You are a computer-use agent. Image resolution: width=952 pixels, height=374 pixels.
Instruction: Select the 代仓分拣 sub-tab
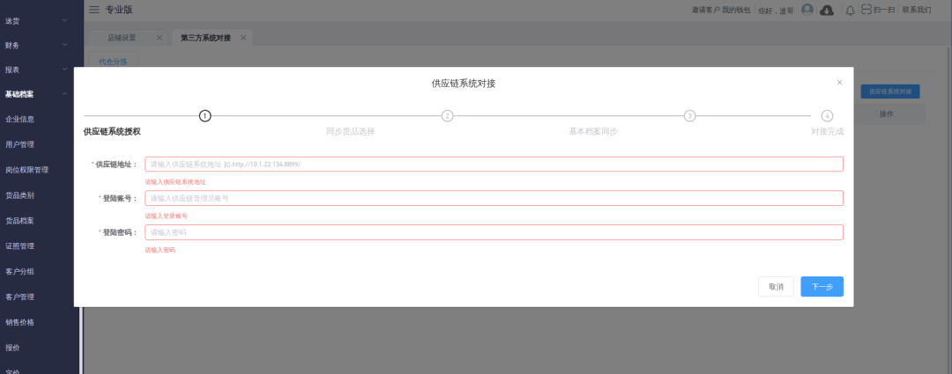[x=113, y=62]
